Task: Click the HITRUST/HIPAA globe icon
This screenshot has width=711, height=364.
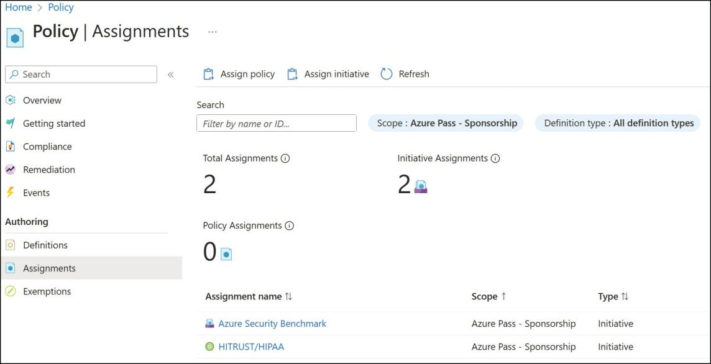Action: point(209,347)
